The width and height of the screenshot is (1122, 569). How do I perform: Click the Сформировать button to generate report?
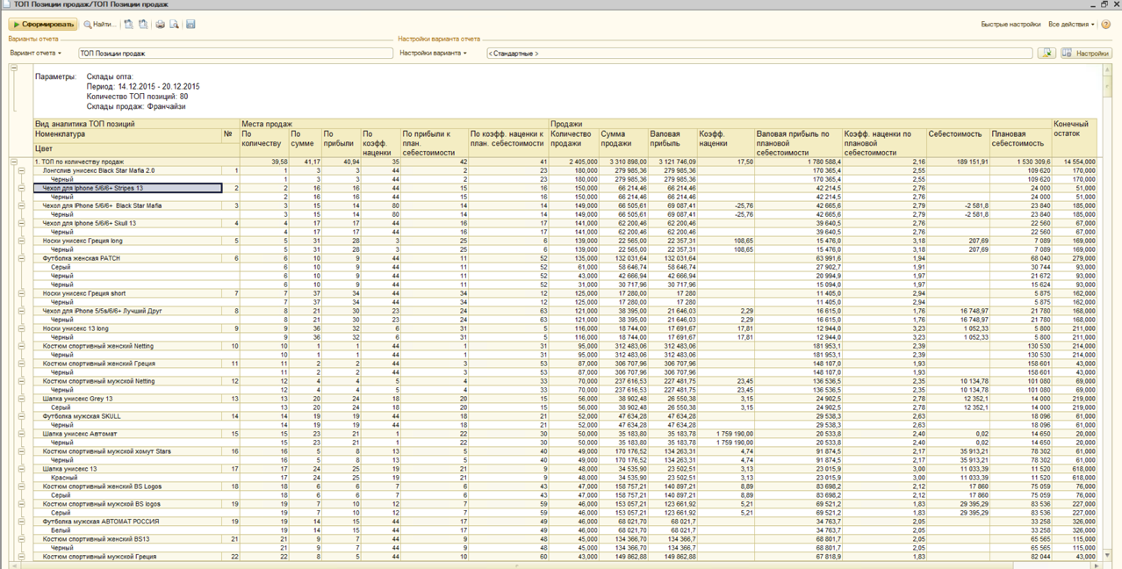[x=42, y=25]
